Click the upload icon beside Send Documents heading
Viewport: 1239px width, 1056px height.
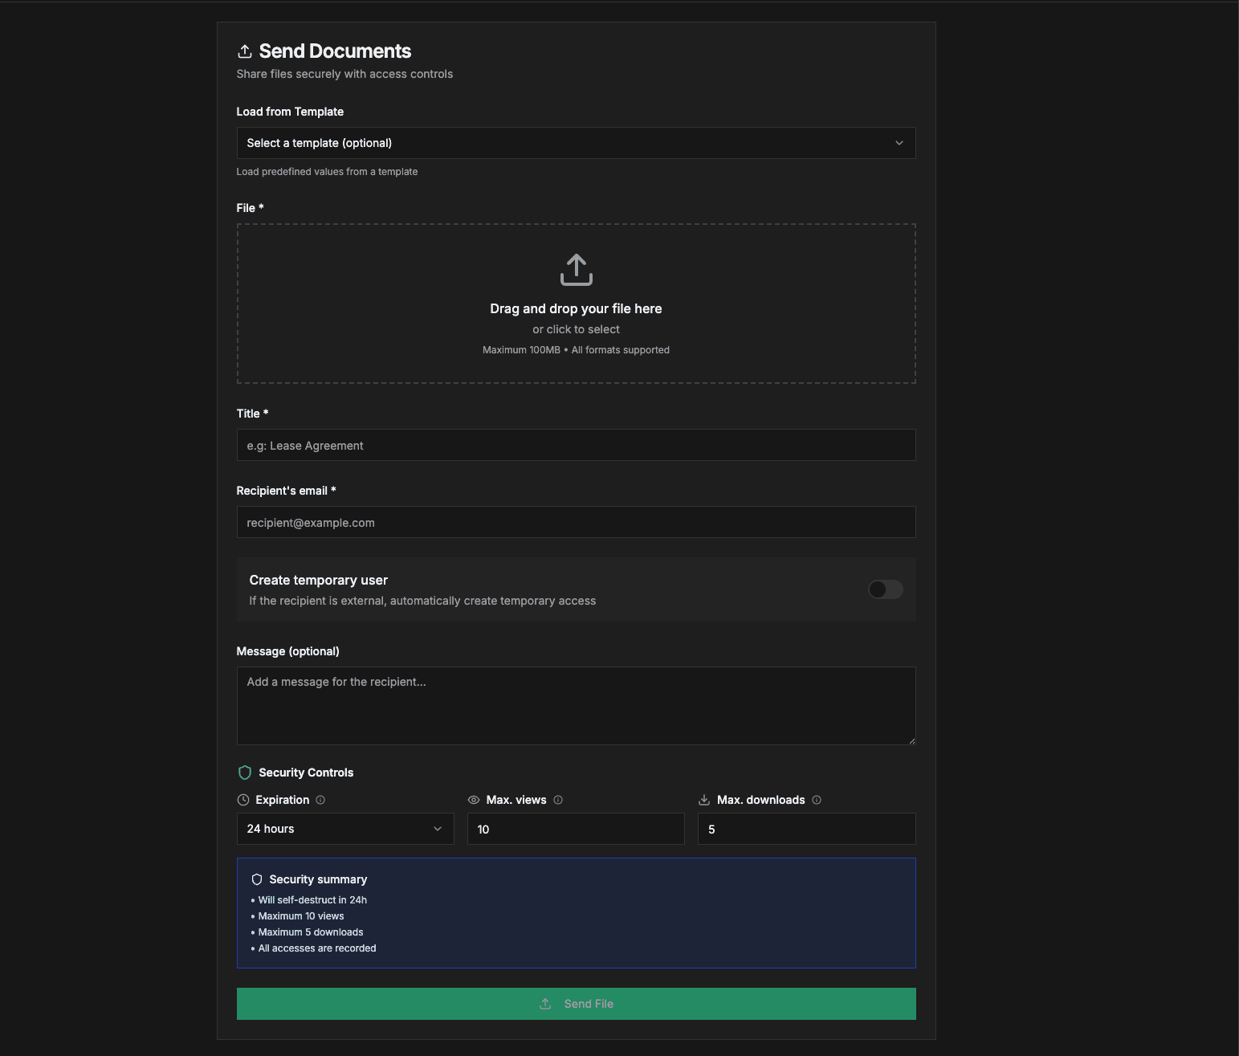click(x=245, y=51)
